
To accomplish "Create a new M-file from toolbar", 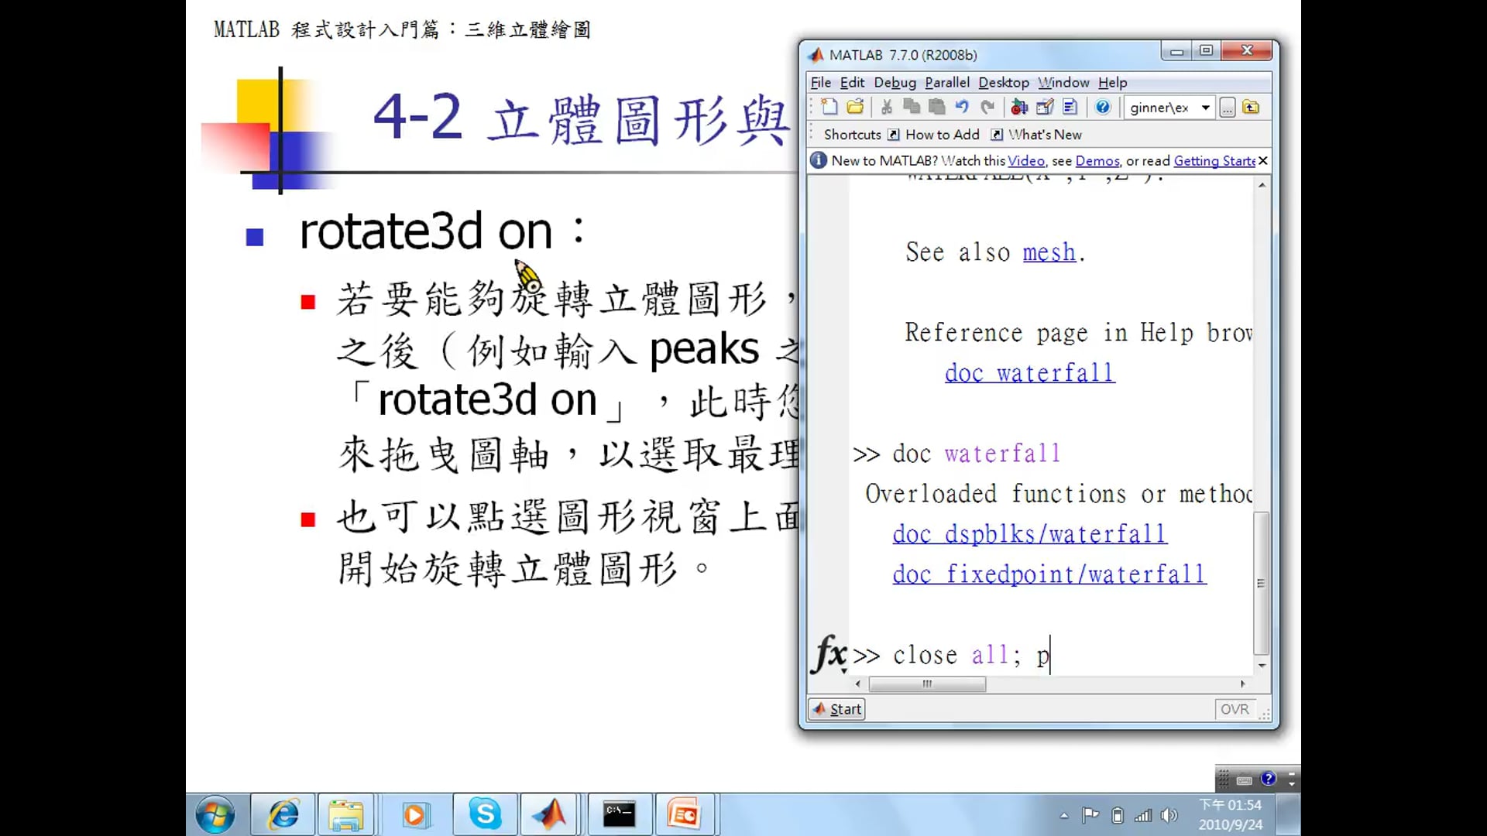I will coord(829,108).
